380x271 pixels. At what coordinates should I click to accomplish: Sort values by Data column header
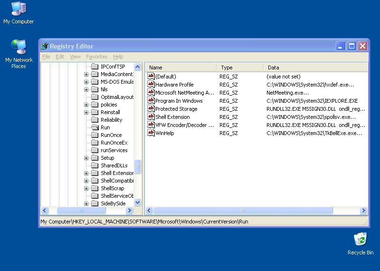pos(315,68)
